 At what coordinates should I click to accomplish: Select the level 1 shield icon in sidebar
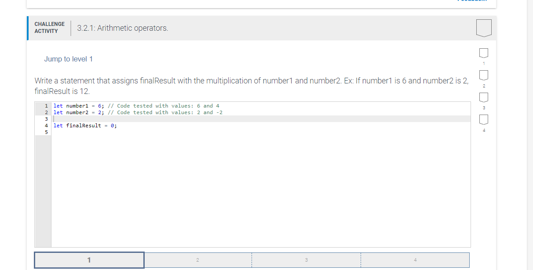pyautogui.click(x=484, y=53)
